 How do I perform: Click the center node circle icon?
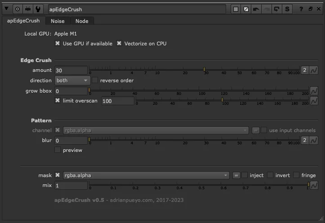(18, 9)
